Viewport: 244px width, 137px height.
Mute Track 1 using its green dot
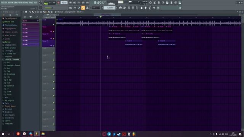click(x=53, y=24)
